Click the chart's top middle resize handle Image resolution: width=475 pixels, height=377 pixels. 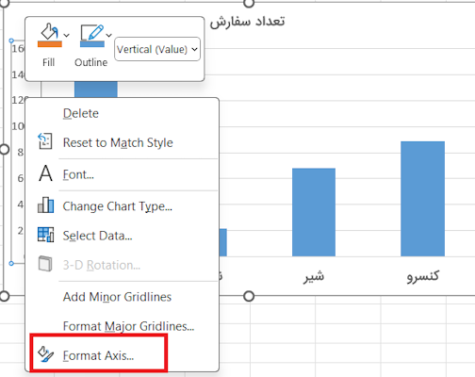pyautogui.click(x=249, y=3)
